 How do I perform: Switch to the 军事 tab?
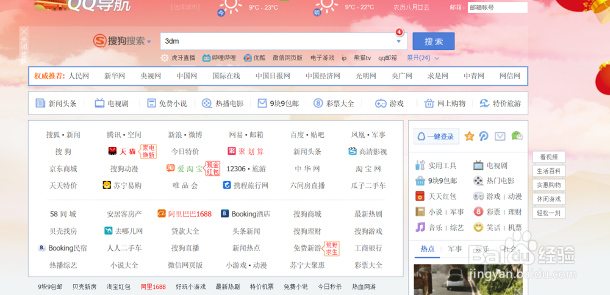[x=455, y=249]
